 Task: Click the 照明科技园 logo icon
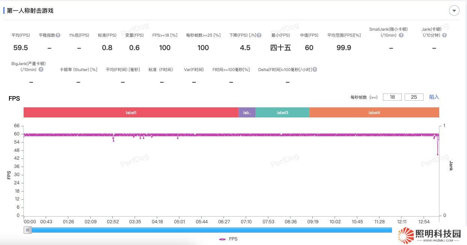tap(406, 235)
